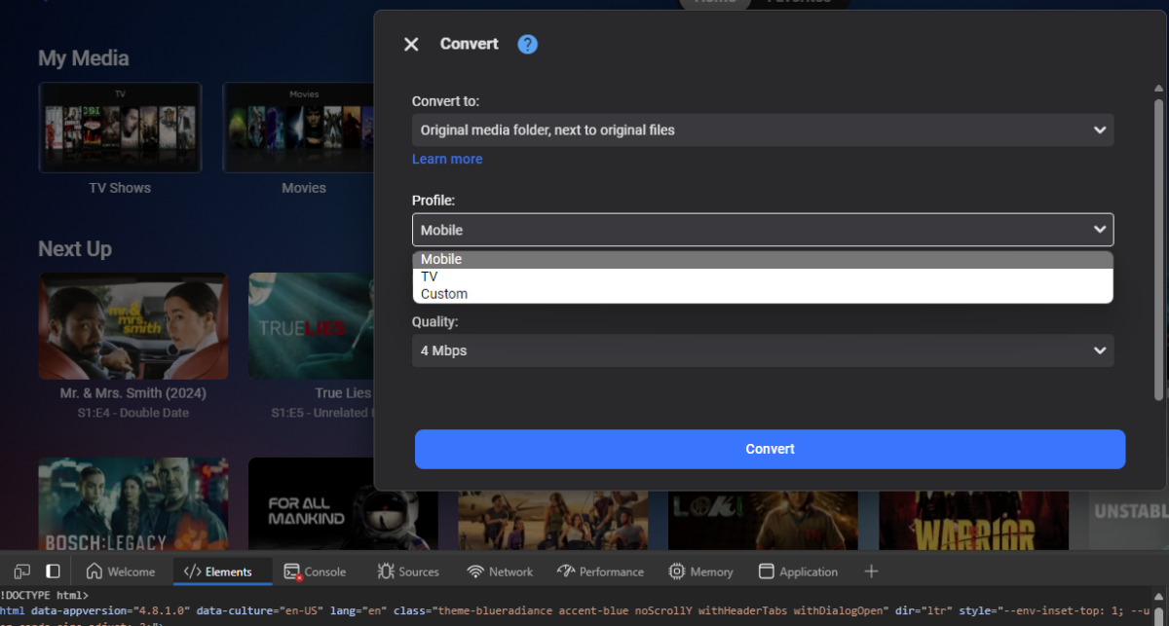Open the Mr. & Mrs. Smith episode thumbnail
The height and width of the screenshot is (626, 1169).
pos(133,326)
